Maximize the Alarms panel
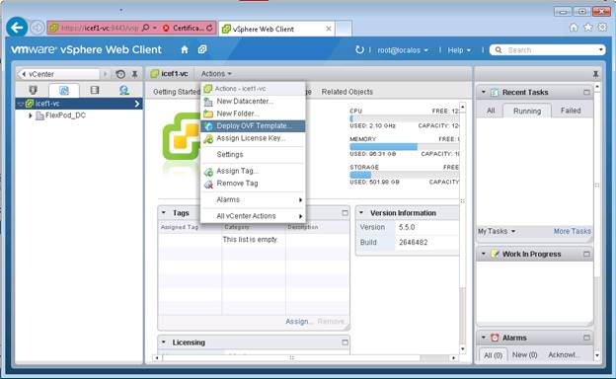The image size is (616, 379). [x=586, y=338]
